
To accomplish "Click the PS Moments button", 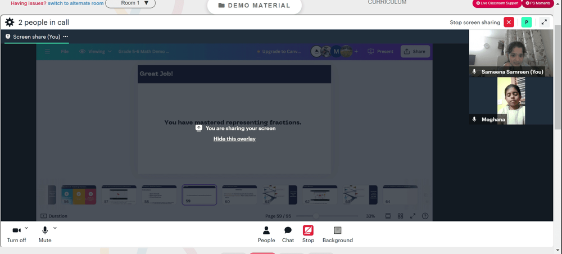I will (x=538, y=3).
